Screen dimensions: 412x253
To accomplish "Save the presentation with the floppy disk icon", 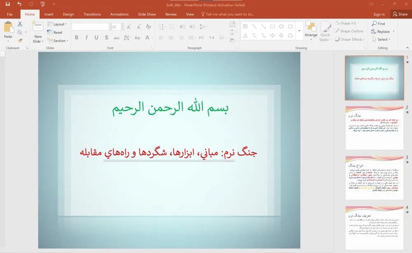I will (7, 4).
